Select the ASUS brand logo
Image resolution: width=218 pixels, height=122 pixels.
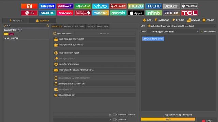pyautogui.click(x=172, y=6)
